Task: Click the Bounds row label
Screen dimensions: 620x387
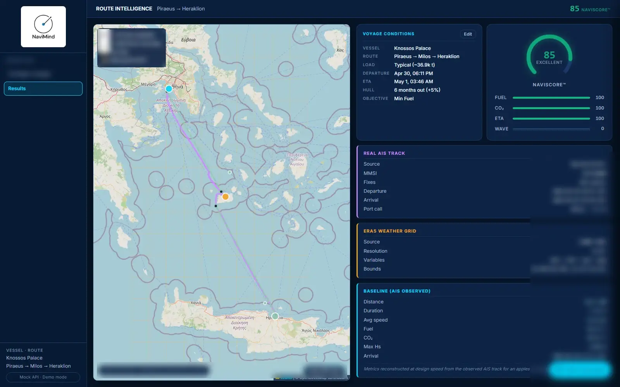Action: (x=372, y=269)
